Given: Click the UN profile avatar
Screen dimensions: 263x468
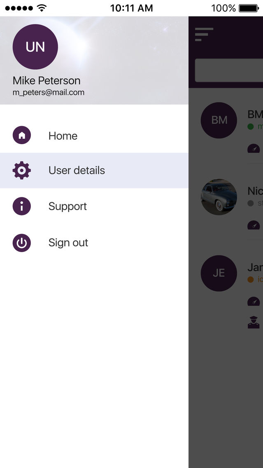Looking at the screenshot, I should (35, 47).
